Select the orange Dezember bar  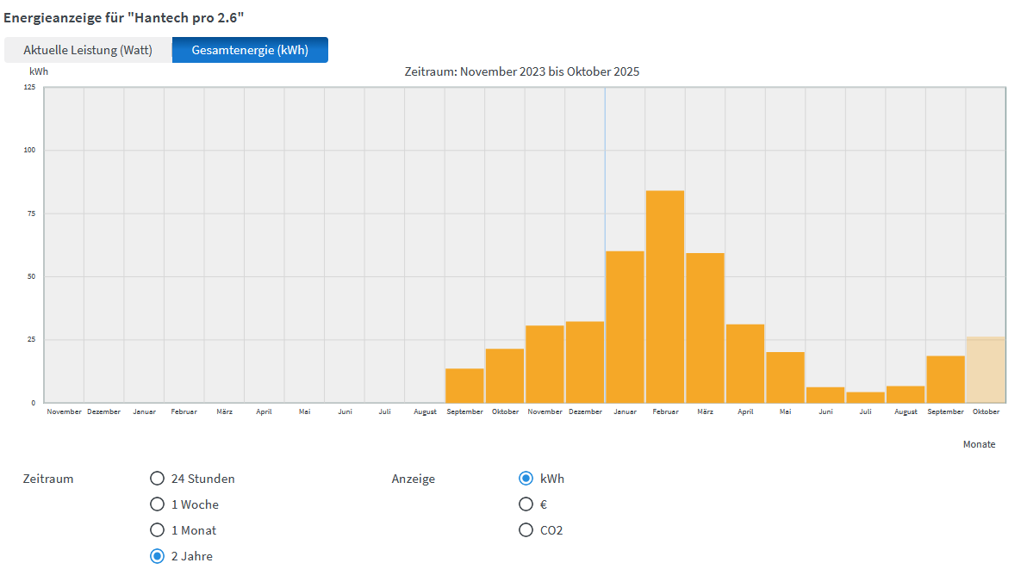point(585,362)
